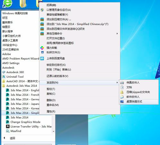
Task: Click the MaxFind magnifier icon
Action: (8, 131)
